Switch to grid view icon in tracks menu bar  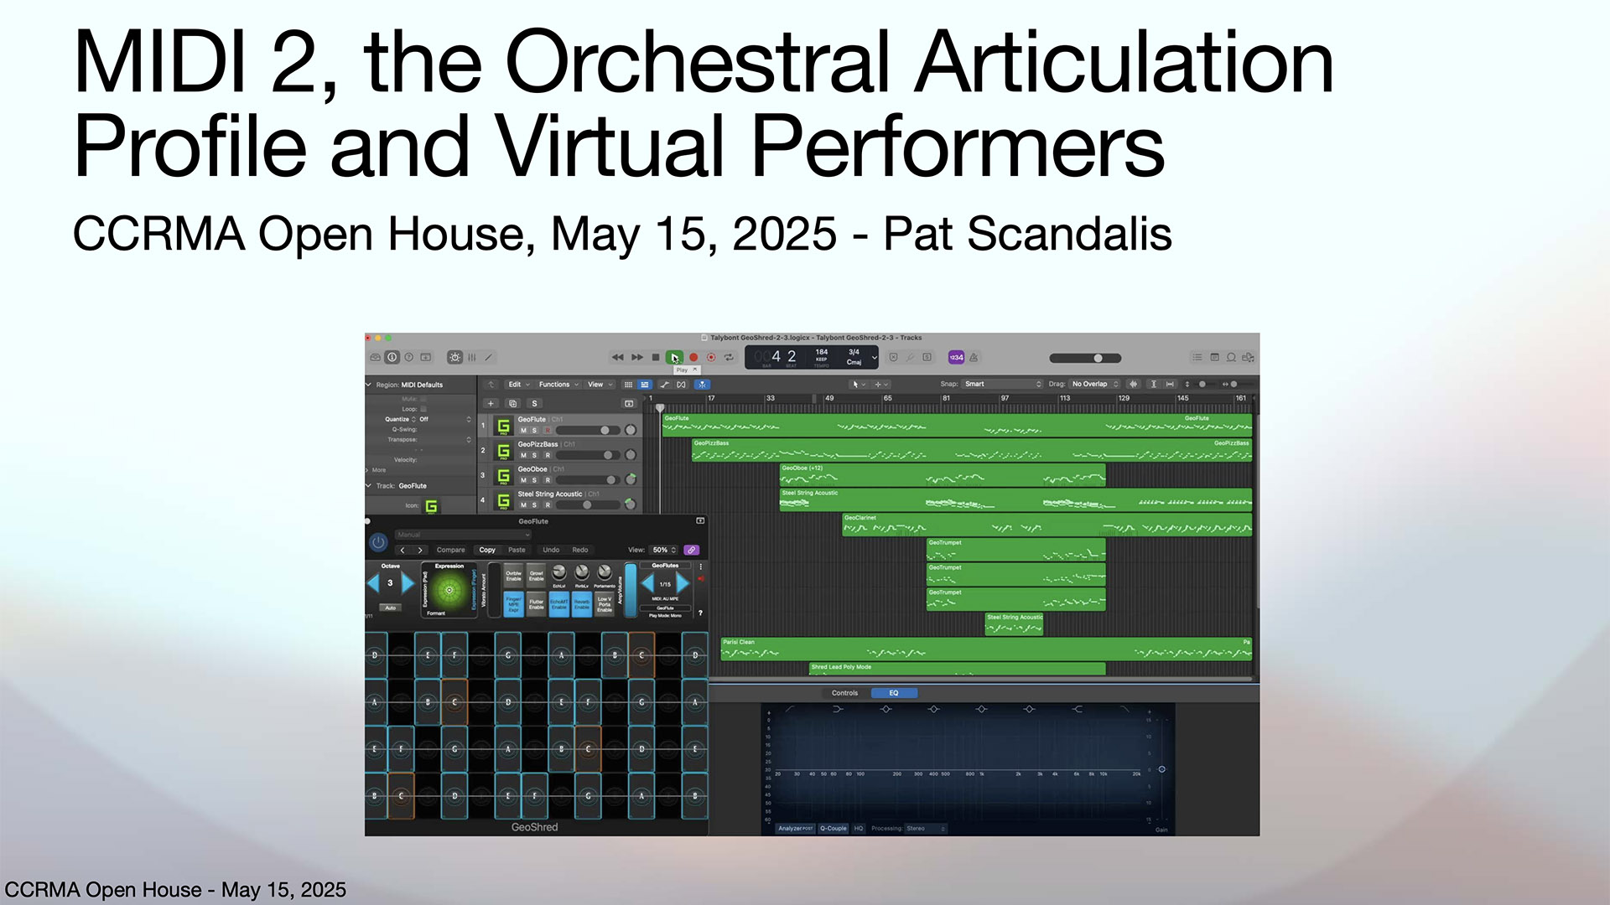[628, 385]
